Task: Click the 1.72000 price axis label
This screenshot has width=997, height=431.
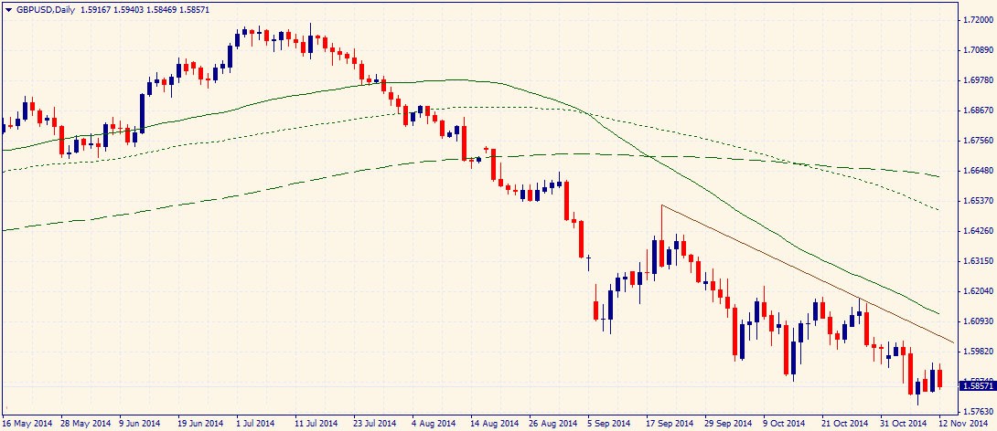Action: click(x=975, y=20)
